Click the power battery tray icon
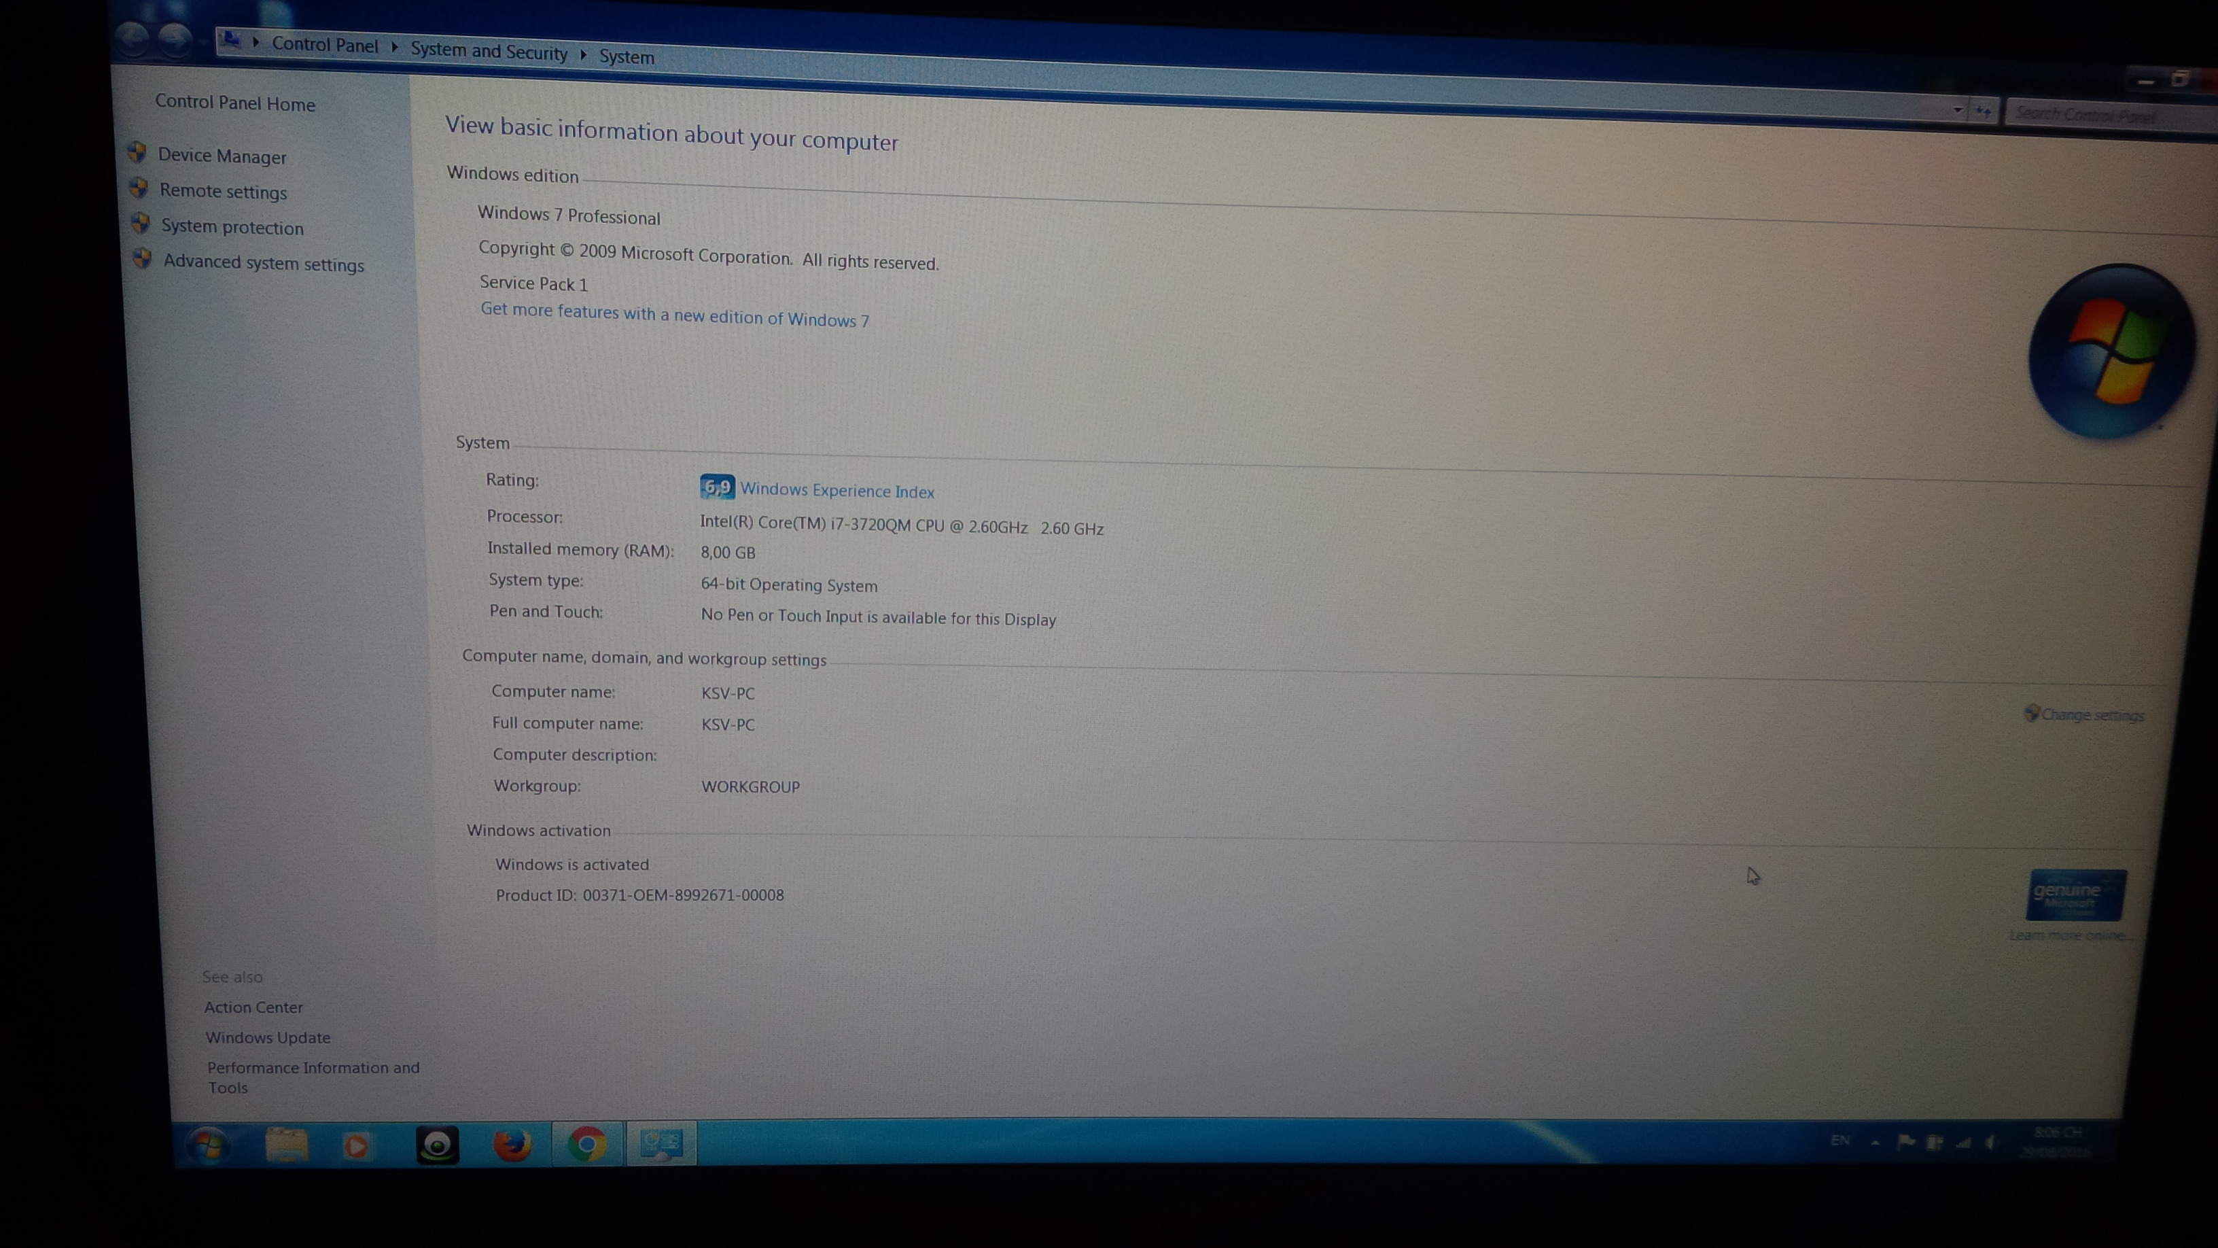The width and height of the screenshot is (2218, 1248). (x=1935, y=1143)
